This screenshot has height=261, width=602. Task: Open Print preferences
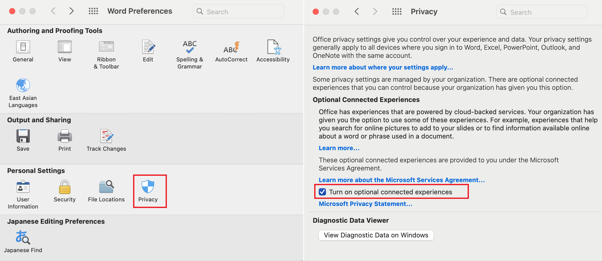tap(65, 141)
